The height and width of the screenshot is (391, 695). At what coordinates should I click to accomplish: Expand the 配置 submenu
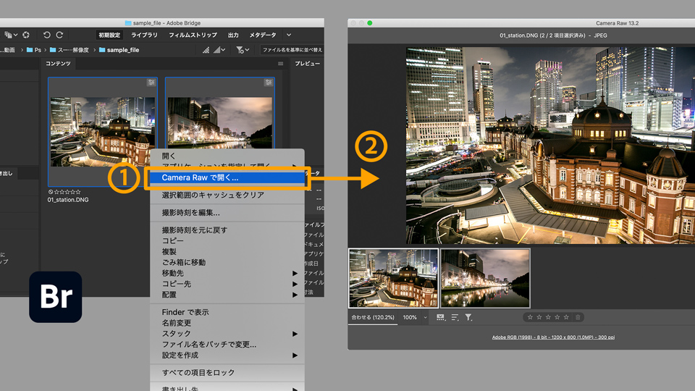click(227, 295)
